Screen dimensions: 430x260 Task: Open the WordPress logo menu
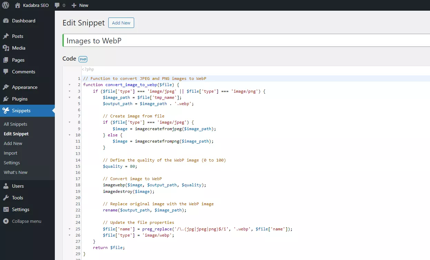tap(6, 5)
